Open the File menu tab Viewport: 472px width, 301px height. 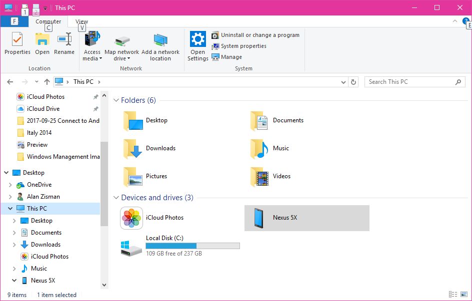pos(14,21)
